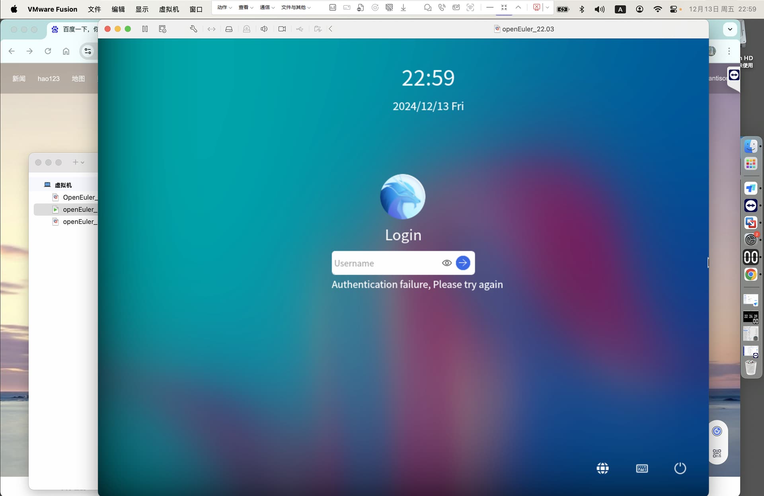This screenshot has width=764, height=496.
Task: Open the network adapter icon
Action: point(211,29)
